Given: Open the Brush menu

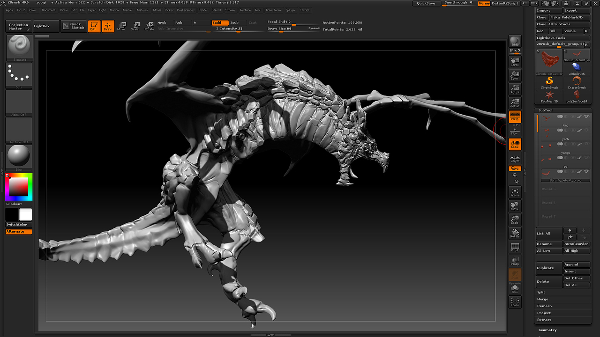Looking at the screenshot, I should click(x=22, y=10).
